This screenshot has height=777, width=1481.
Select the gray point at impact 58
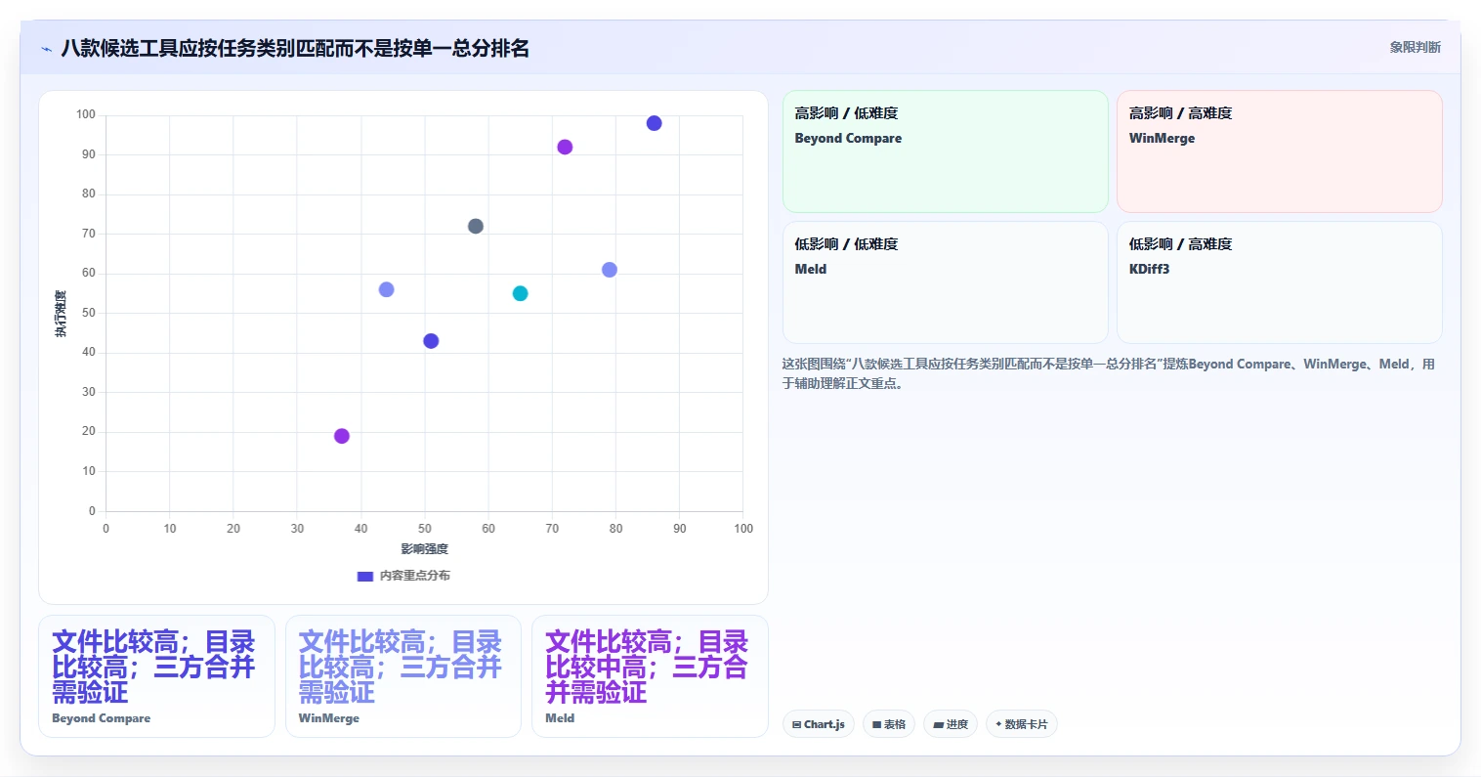pos(476,226)
